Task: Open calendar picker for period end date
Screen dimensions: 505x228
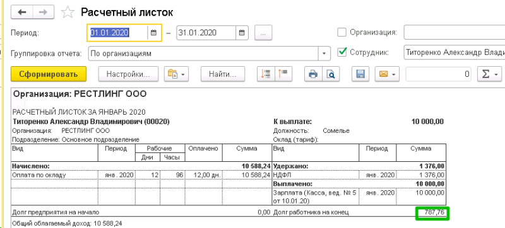Action: pos(242,32)
